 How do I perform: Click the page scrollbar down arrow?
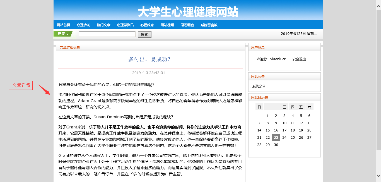click(378, 176)
